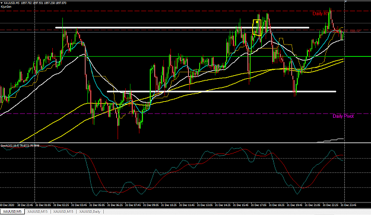Select the lower white horizontal support line
Image resolution: width=371 pixels, height=215 pixels.
point(221,91)
